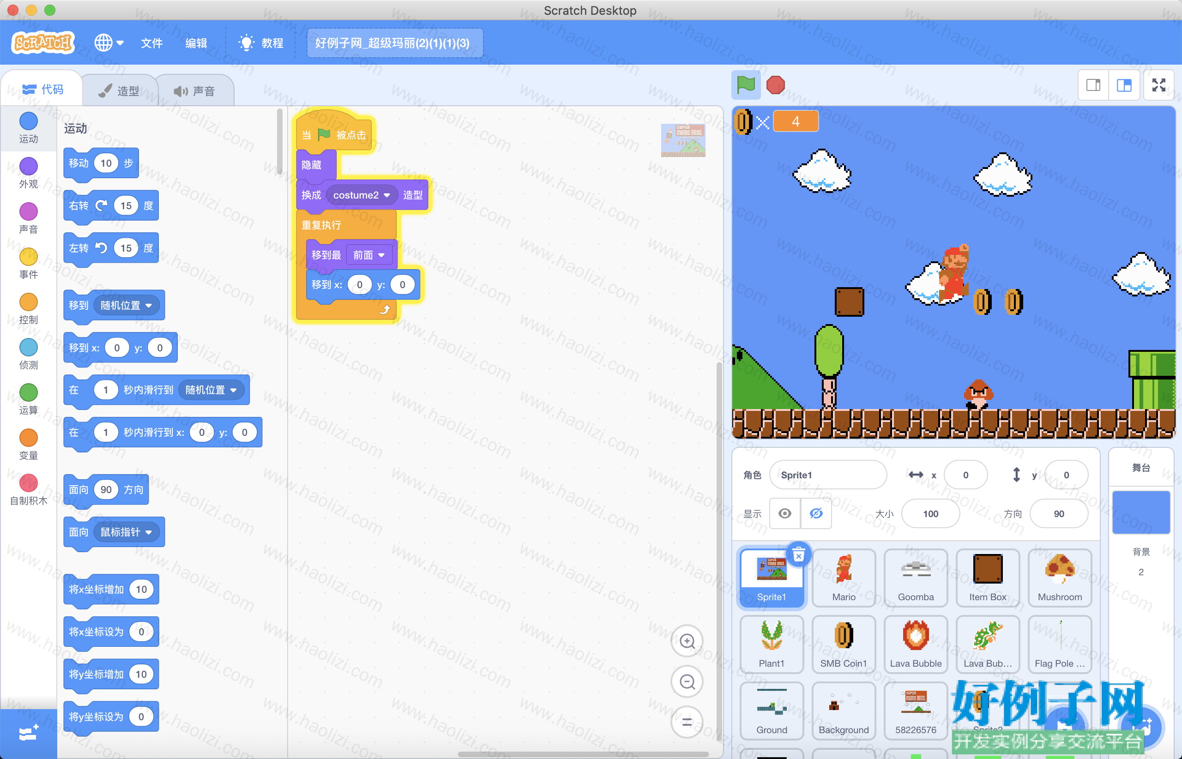Zoom out the code workspace
Screen dimensions: 1182x759
pos(687,681)
